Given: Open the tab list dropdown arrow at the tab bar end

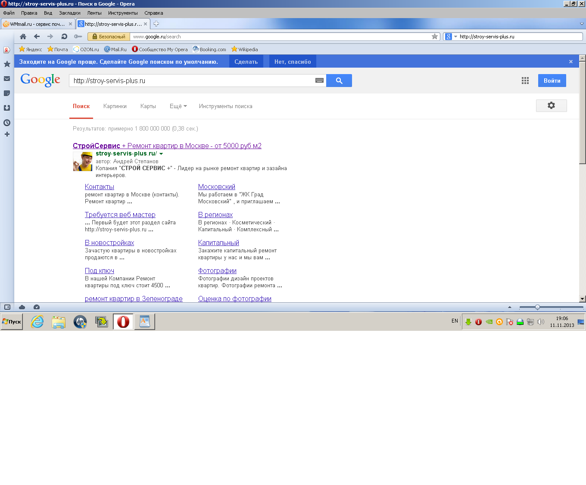Looking at the screenshot, I should pyautogui.click(x=582, y=24).
